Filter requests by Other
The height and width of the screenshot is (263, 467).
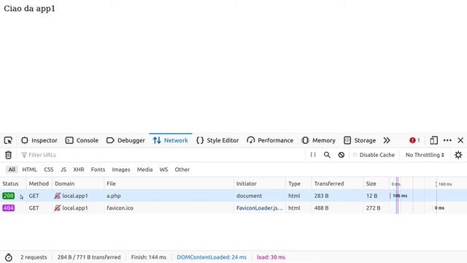pyautogui.click(x=182, y=169)
